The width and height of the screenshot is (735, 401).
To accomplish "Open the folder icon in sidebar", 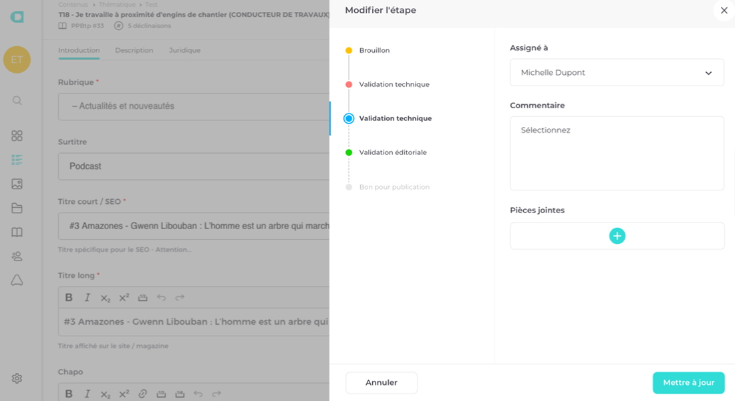I will [x=17, y=209].
